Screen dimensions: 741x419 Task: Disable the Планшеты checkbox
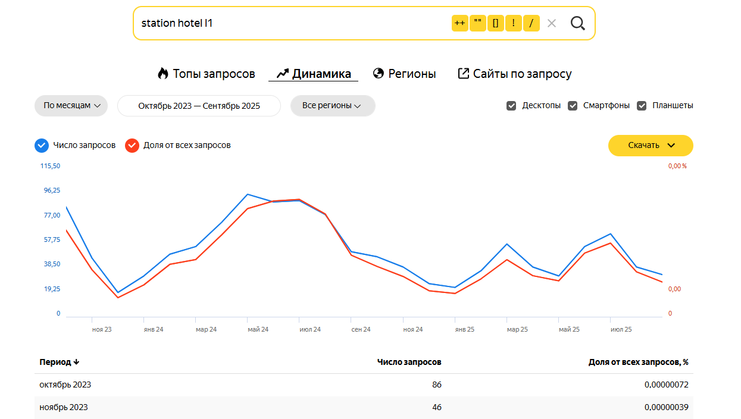[x=642, y=106]
